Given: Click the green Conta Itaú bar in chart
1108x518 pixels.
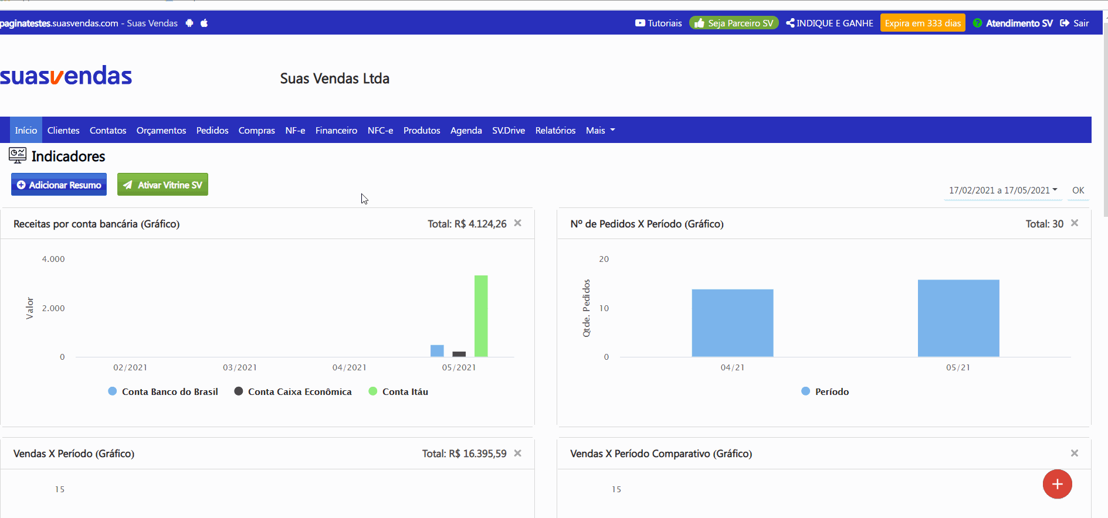Looking at the screenshot, I should [x=481, y=316].
